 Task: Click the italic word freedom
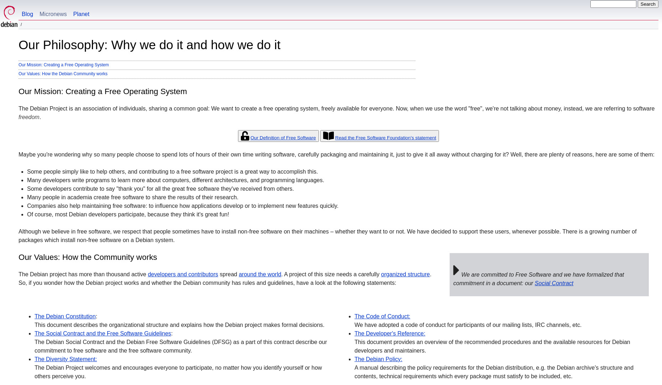coord(29,117)
